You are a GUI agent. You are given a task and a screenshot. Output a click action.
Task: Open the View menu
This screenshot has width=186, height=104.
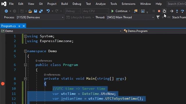click(x=31, y=4)
